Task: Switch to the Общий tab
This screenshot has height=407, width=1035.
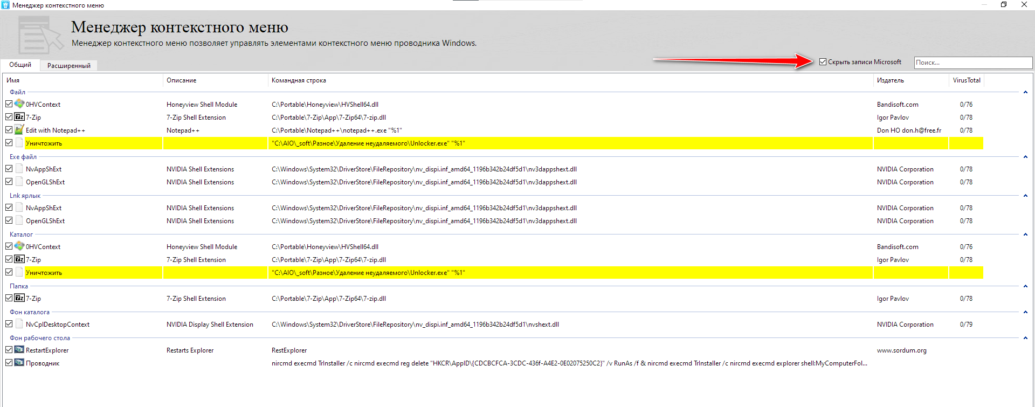Action: point(20,65)
